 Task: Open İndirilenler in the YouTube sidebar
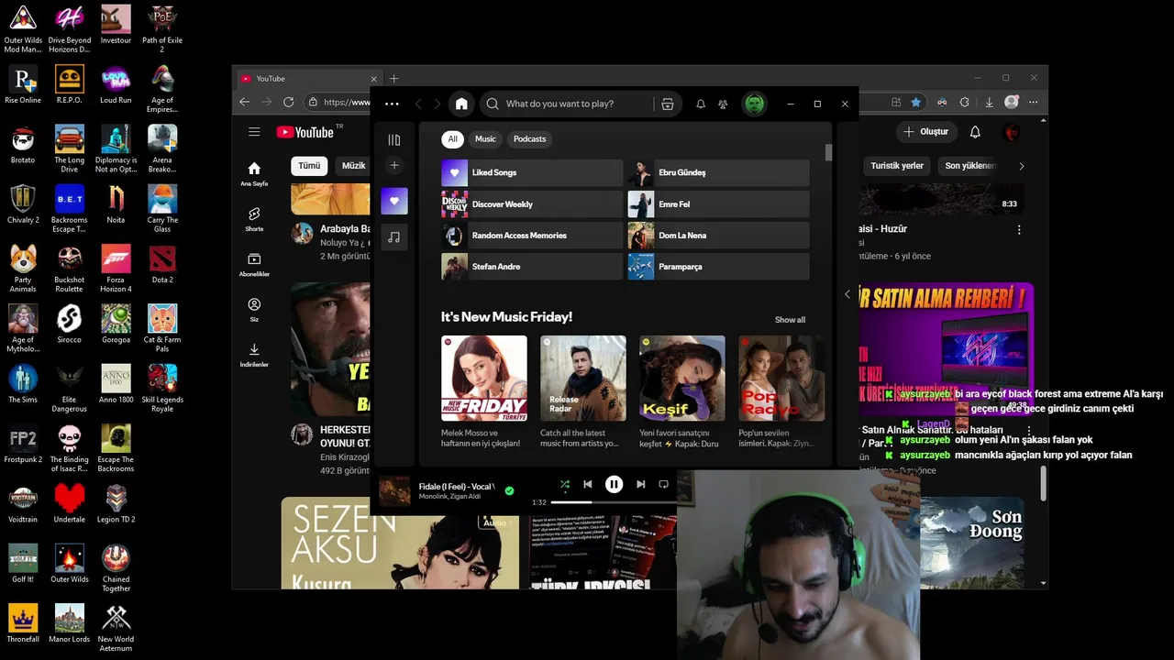(254, 355)
